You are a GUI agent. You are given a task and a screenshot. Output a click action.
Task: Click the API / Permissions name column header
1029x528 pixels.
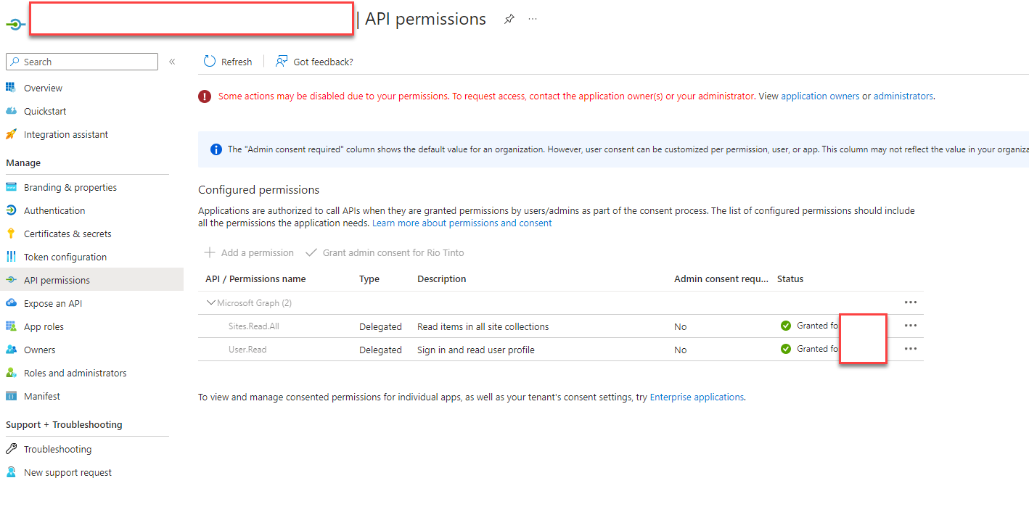[x=255, y=279]
